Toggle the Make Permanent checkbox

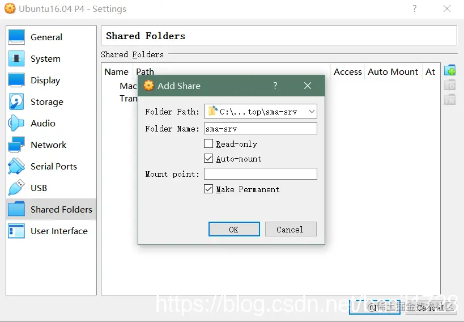208,189
